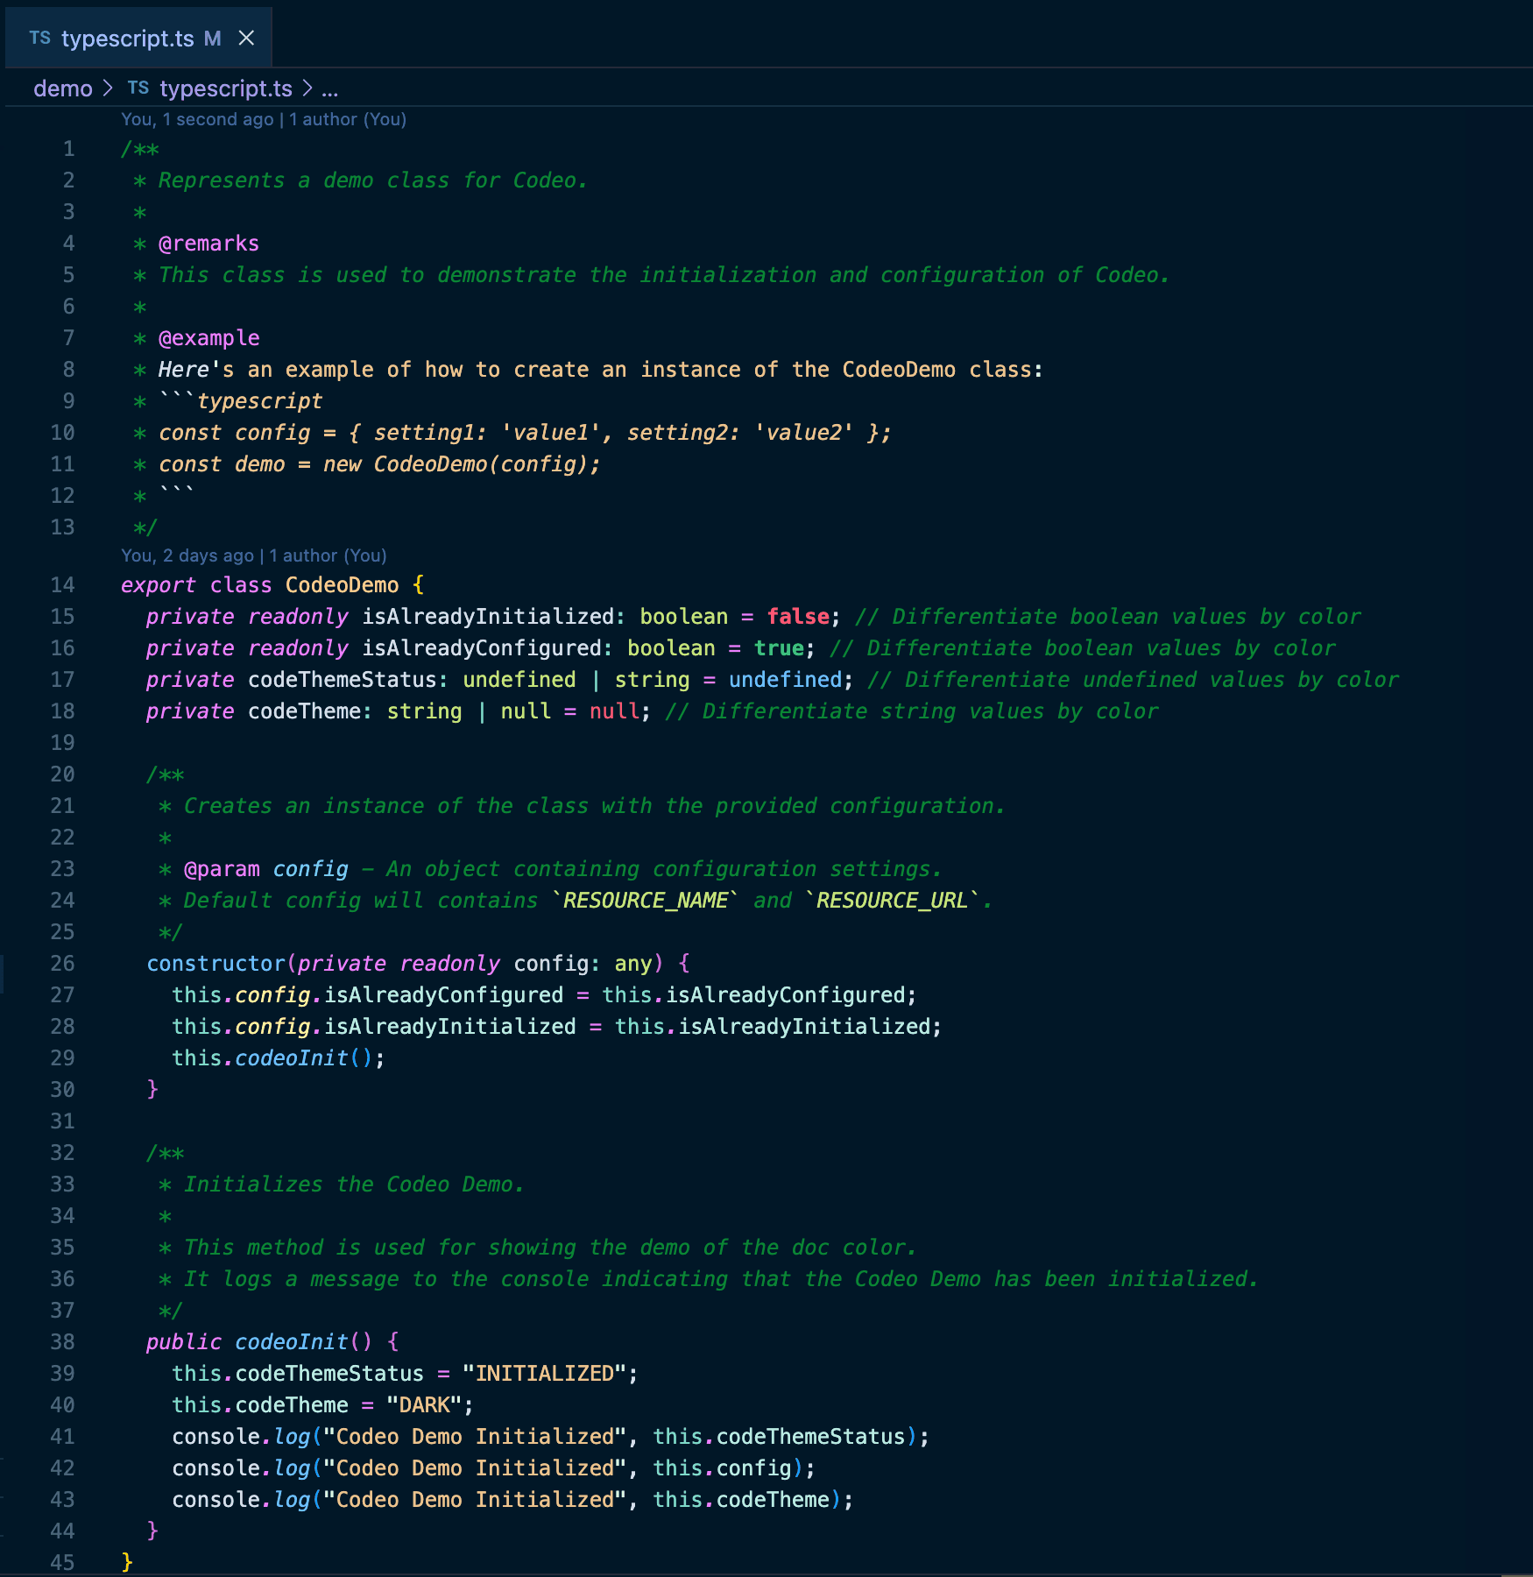The width and height of the screenshot is (1533, 1577).
Task: Expand the chevron after demo breadcrumb
Action: click(x=108, y=88)
